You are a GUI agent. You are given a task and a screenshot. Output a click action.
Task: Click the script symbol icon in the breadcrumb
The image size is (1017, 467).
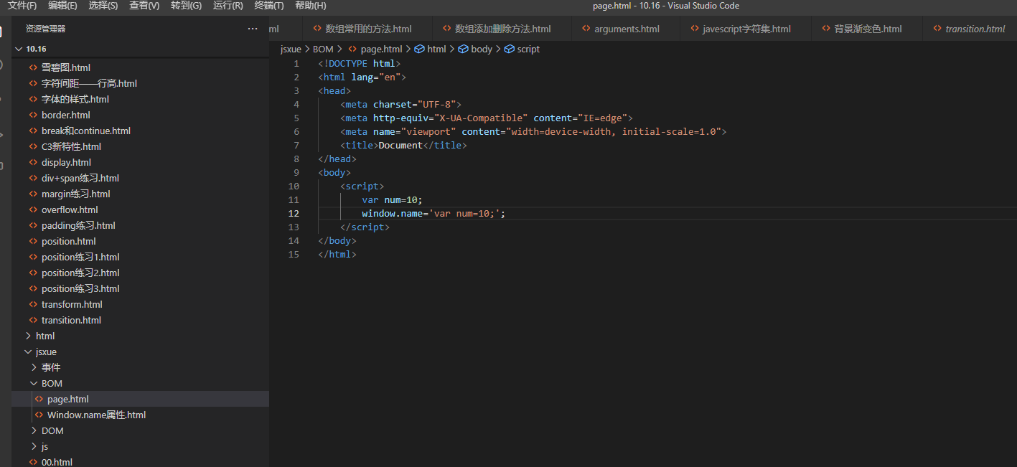(x=510, y=49)
